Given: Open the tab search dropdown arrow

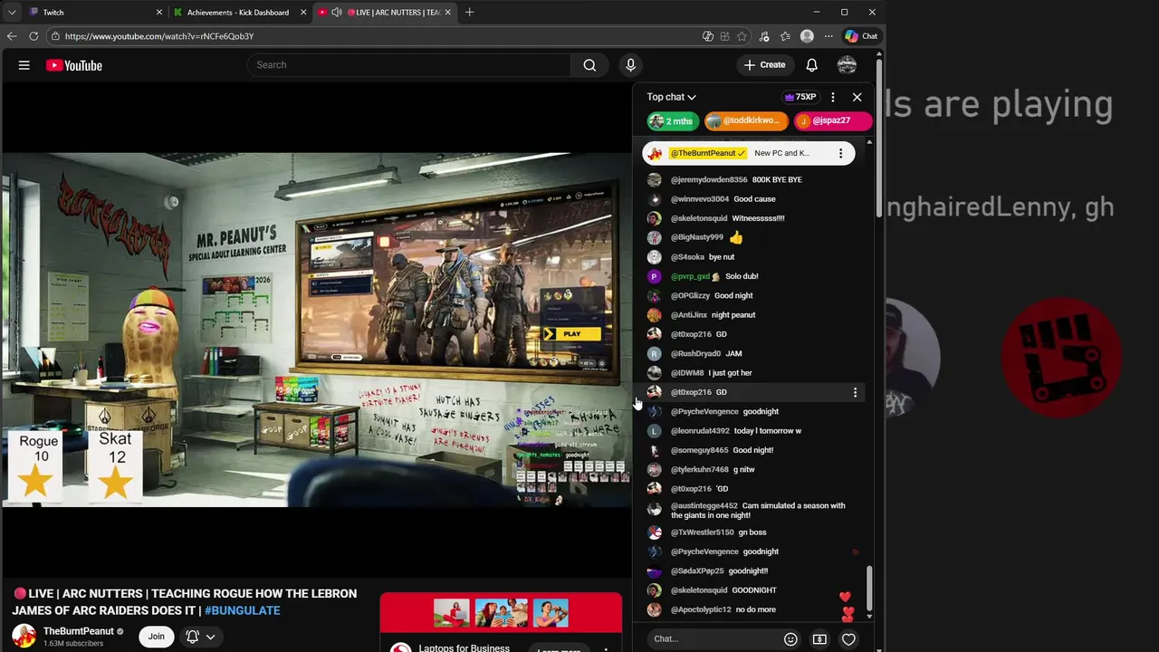Looking at the screenshot, I should (12, 13).
